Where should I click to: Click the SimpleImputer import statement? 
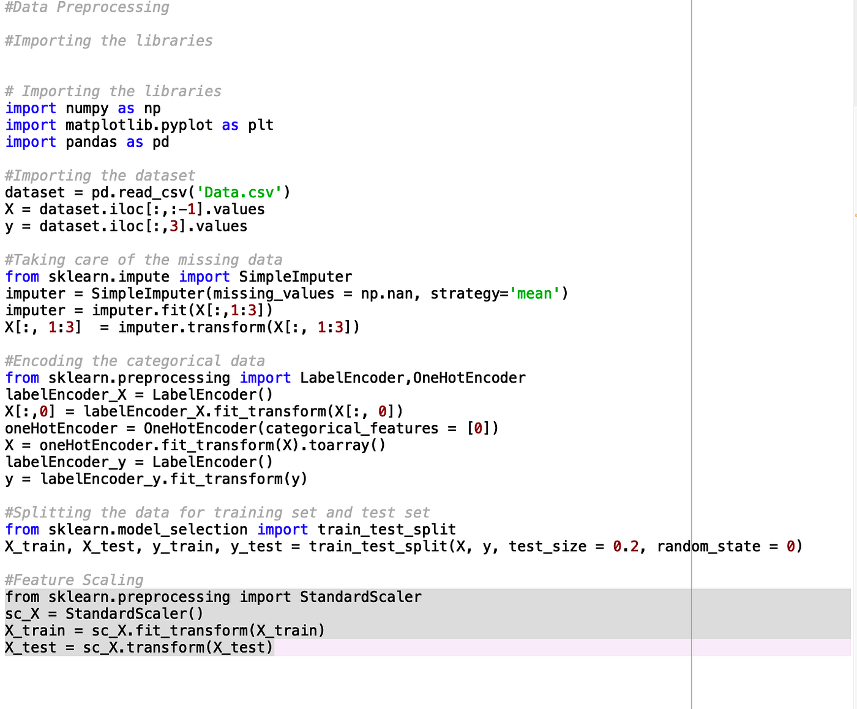(x=178, y=276)
